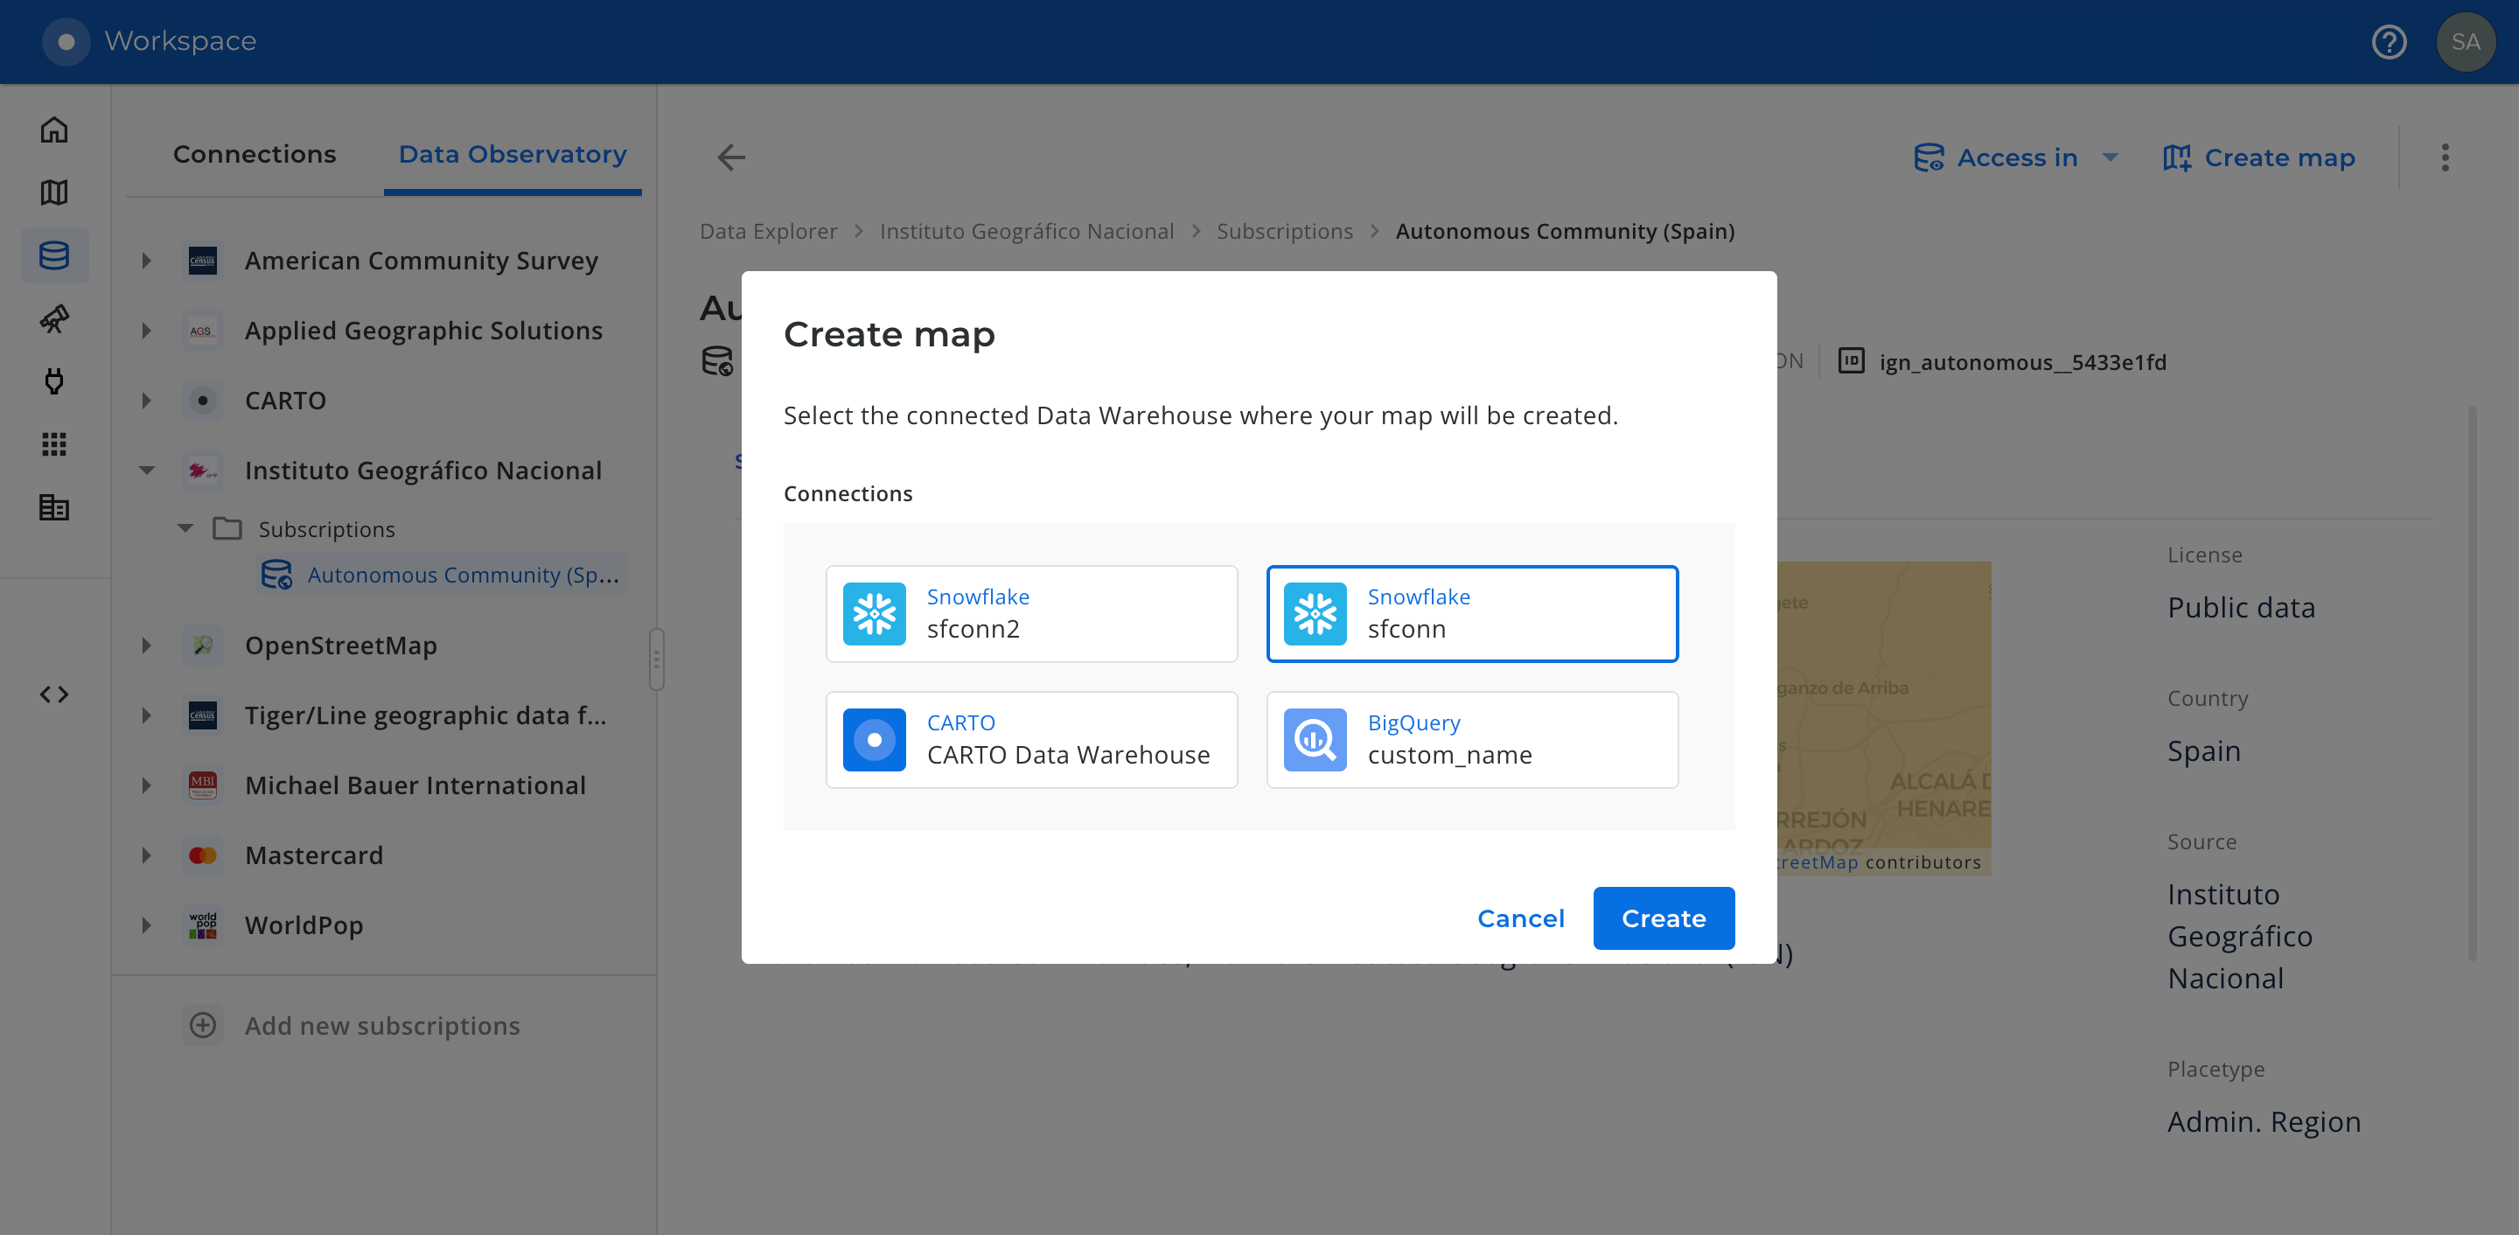Viewport: 2519px width, 1235px height.
Task: Click the Michael Bauer International MBI icon
Action: click(x=202, y=785)
